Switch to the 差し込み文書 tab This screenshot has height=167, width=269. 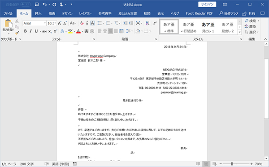click(x=127, y=13)
